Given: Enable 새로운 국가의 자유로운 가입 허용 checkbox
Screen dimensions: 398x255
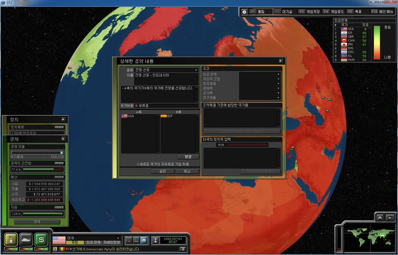Looking at the screenshot, I should coord(138,164).
